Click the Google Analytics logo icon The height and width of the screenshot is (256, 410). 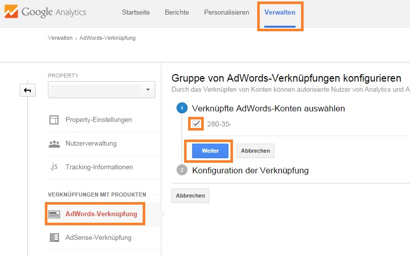click(11, 12)
